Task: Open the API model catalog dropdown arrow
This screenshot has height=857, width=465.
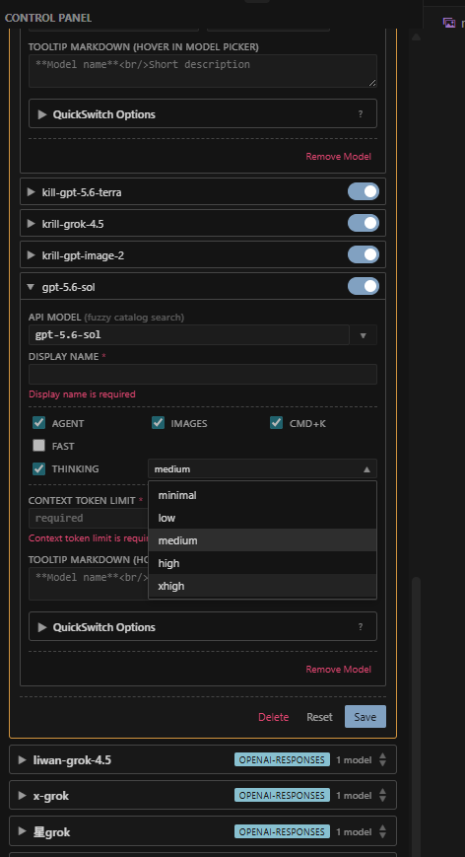Action: [x=363, y=335]
